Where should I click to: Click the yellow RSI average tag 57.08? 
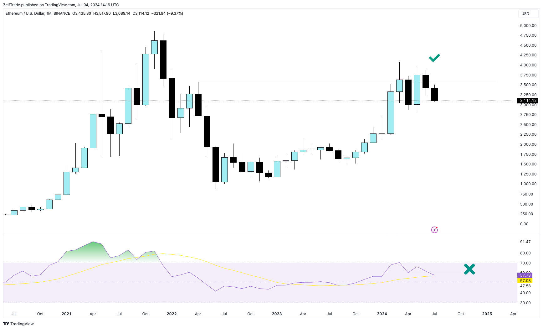[525, 281]
